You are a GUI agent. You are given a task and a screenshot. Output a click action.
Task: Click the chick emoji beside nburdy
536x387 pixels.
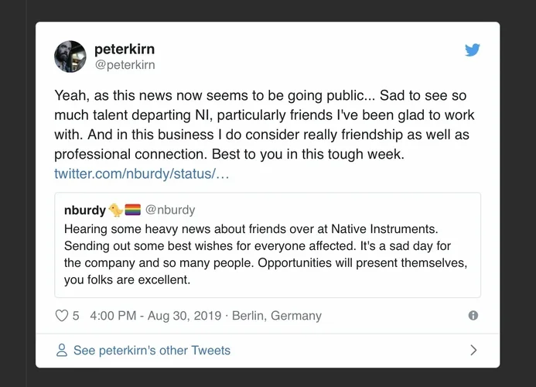click(x=116, y=210)
